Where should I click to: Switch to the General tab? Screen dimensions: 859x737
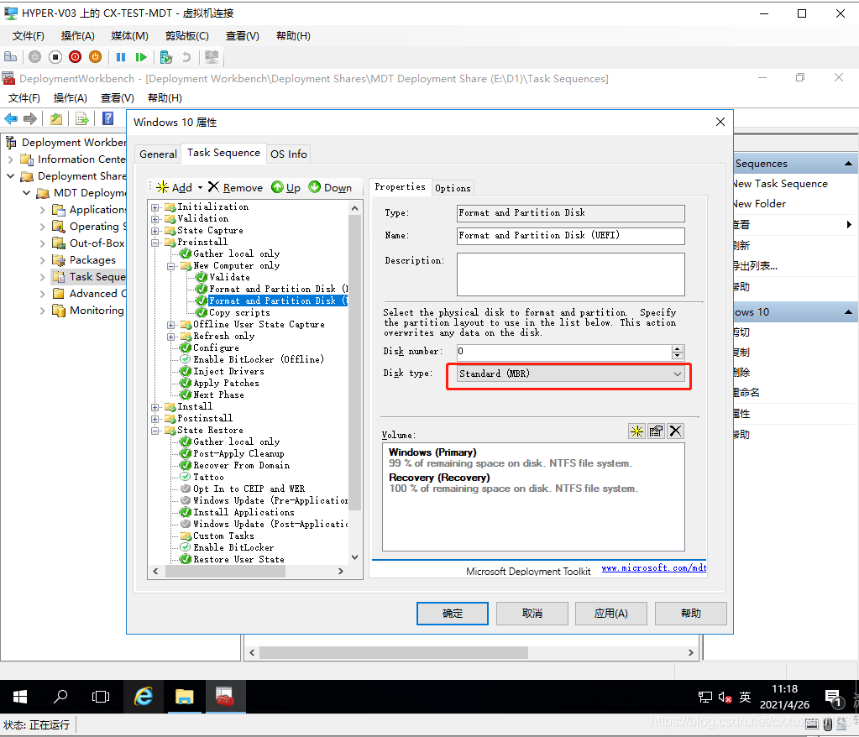coord(158,154)
